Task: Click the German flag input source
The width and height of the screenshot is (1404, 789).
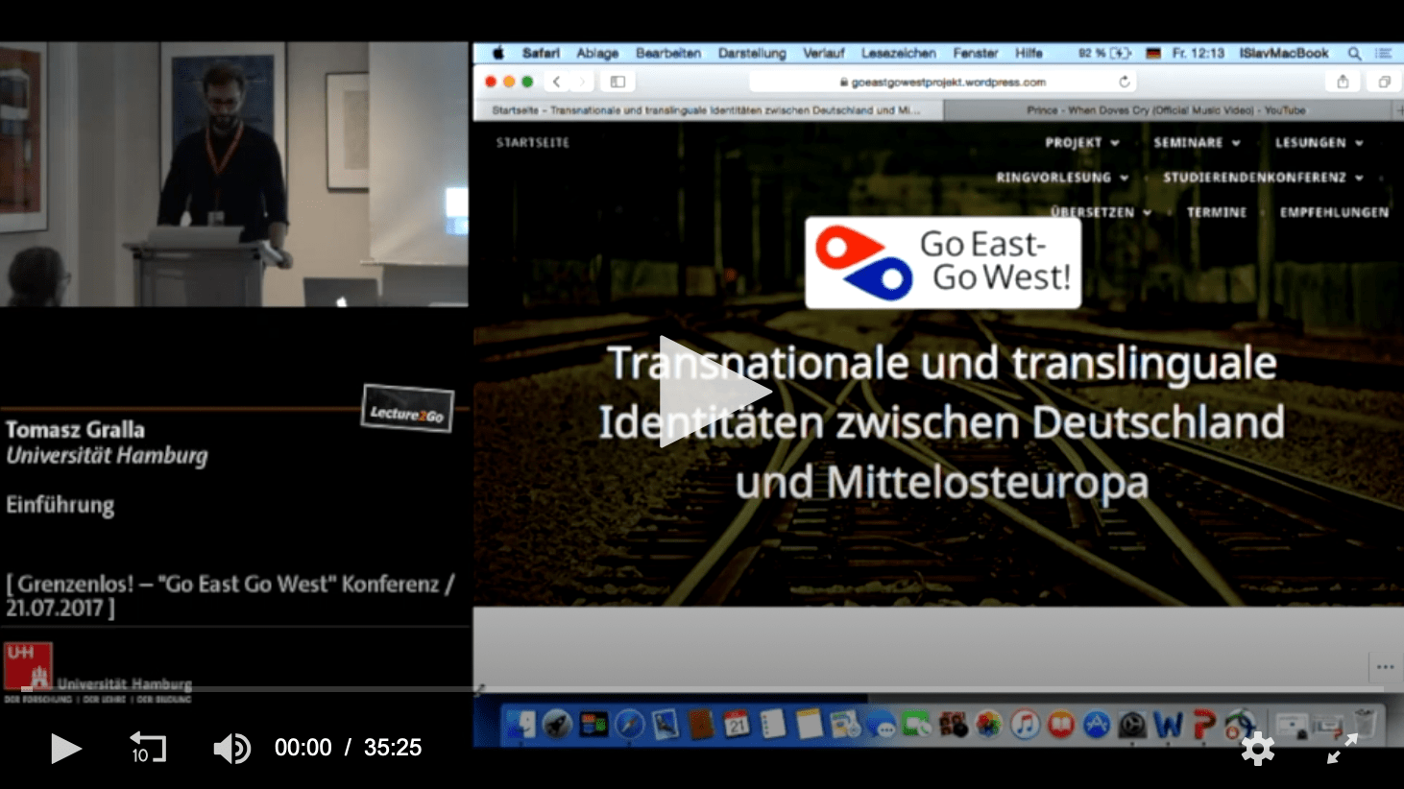Action: point(1153,53)
